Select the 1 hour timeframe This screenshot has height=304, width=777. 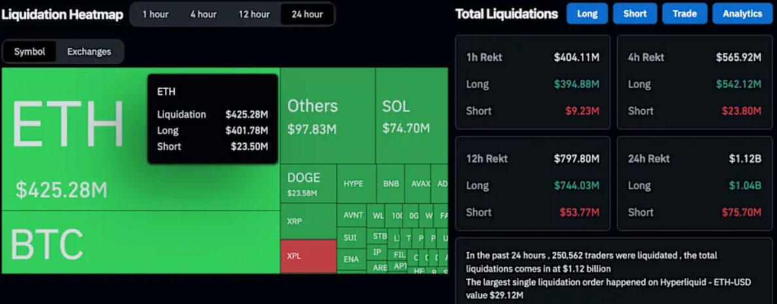155,14
